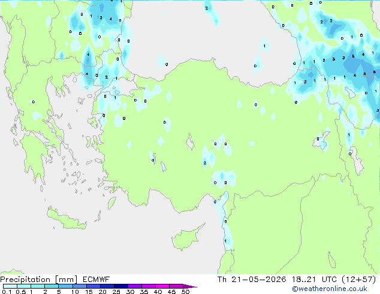Open the weatheronline.co.uk copyright link
The width and height of the screenshot is (380, 294).
pyautogui.click(x=330, y=289)
